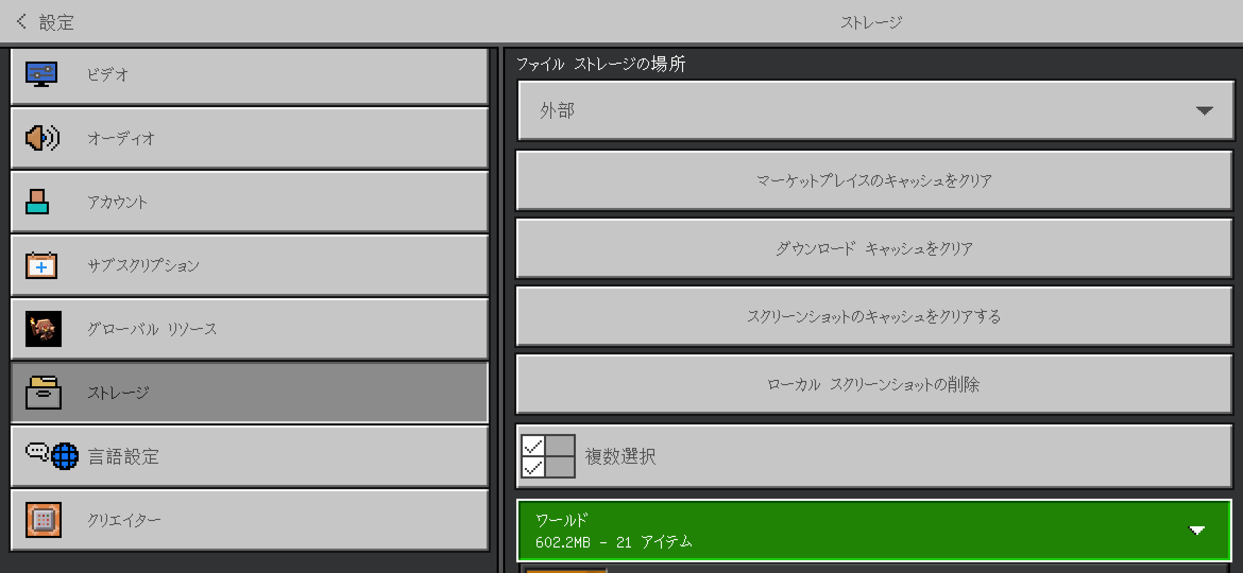
Task: Click ローカル スクリーンショットの削除 button
Action: click(874, 384)
